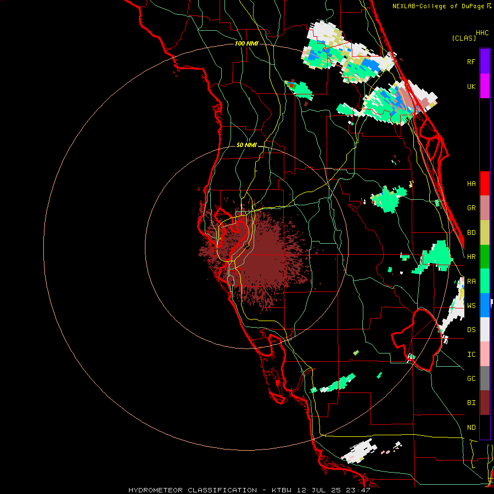Click the BI legend label
Image resolution: width=494 pixels, height=494 pixels.
tap(471, 403)
